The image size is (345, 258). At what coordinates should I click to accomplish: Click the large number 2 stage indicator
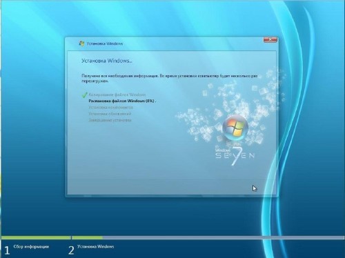(x=71, y=250)
